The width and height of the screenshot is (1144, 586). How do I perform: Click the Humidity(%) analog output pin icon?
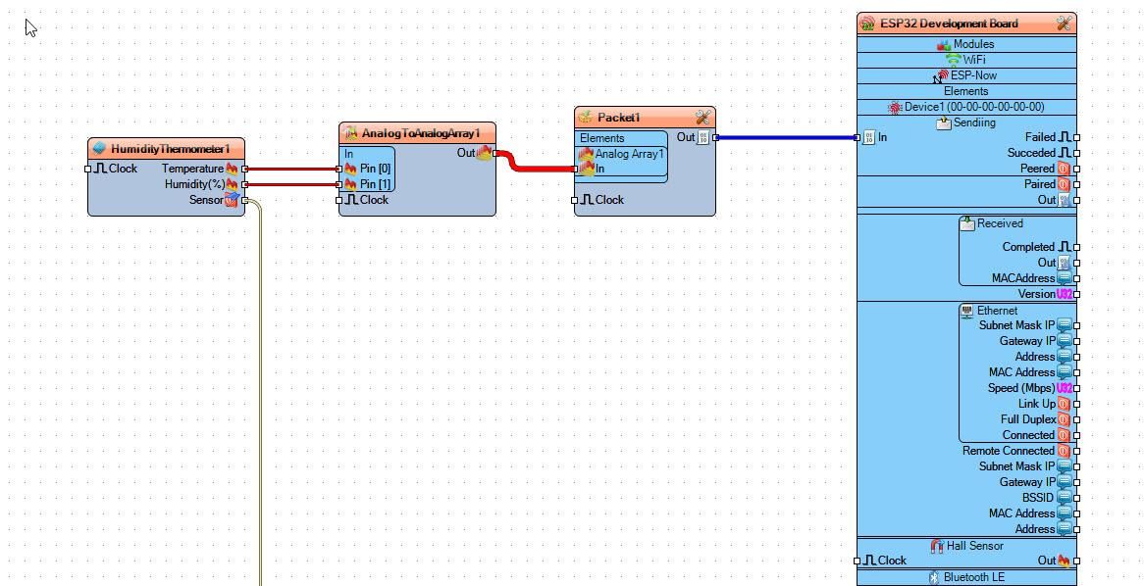232,184
